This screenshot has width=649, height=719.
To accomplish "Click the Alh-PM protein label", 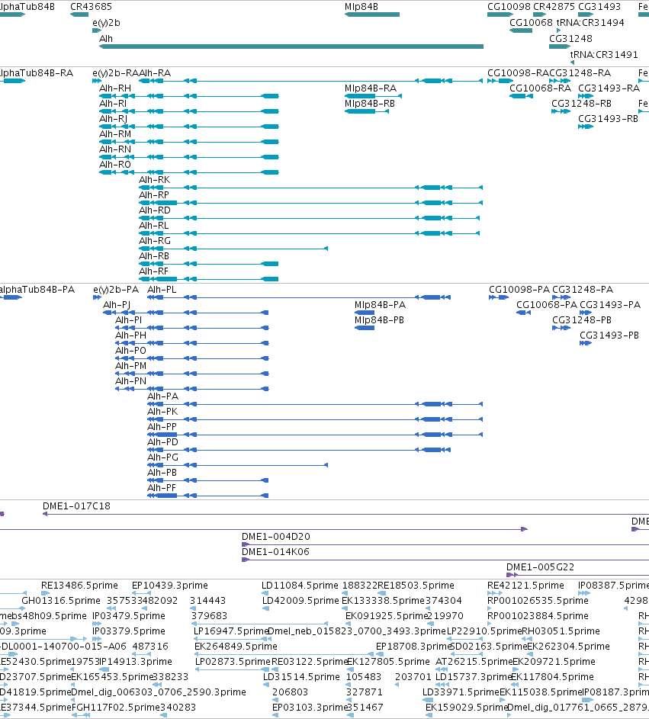I will tap(130, 366).
